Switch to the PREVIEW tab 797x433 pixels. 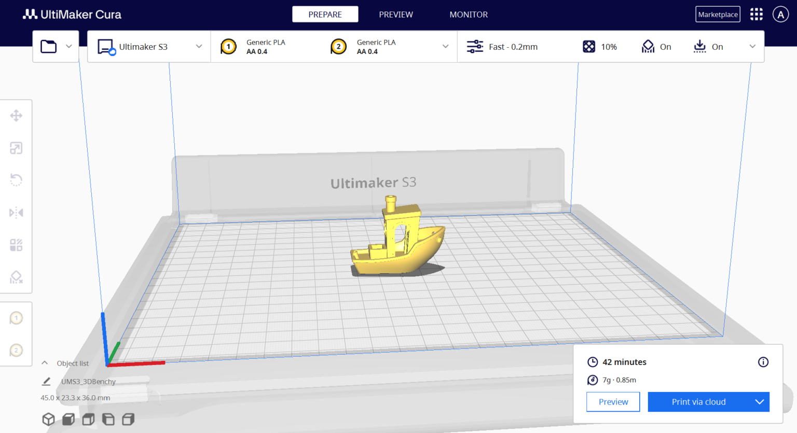tap(396, 15)
